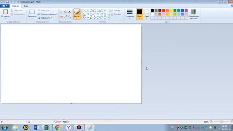Activate Color 2 (Цвет 2) selector
The image size is (233, 131).
146,14
